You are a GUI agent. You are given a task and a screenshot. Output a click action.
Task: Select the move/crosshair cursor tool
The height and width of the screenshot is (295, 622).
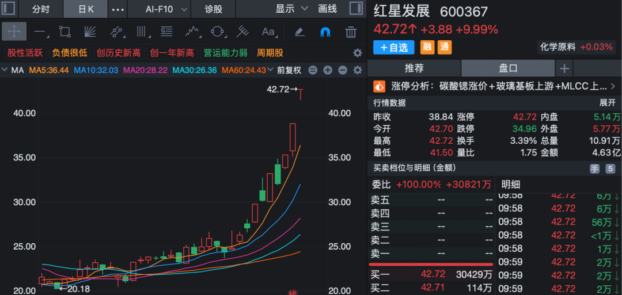(14, 31)
